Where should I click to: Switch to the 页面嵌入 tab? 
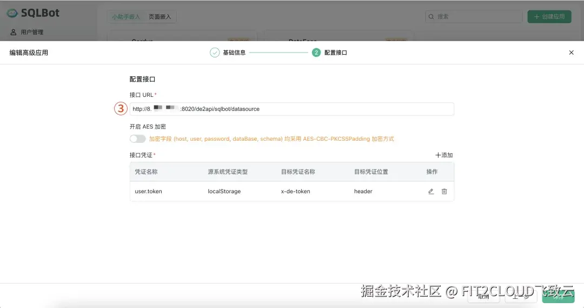click(160, 17)
